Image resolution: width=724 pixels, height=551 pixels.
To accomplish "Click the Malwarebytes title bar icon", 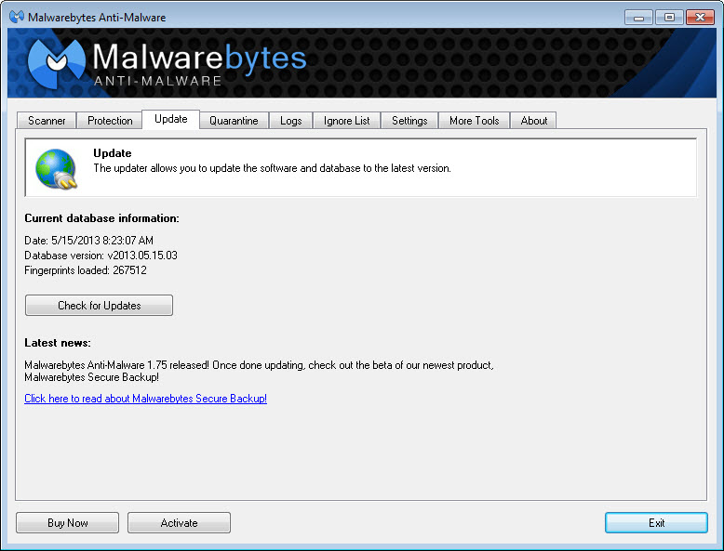I will (17, 17).
